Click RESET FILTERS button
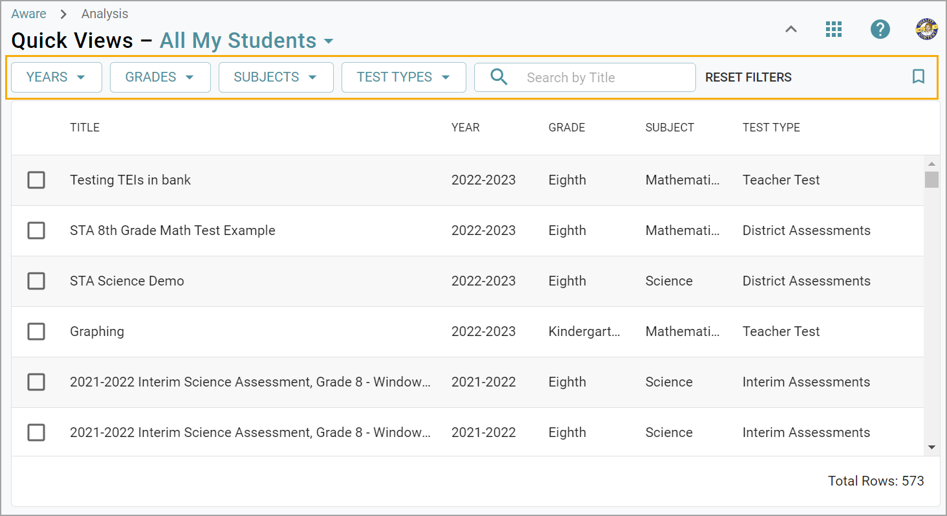The width and height of the screenshot is (947, 516). coord(748,77)
